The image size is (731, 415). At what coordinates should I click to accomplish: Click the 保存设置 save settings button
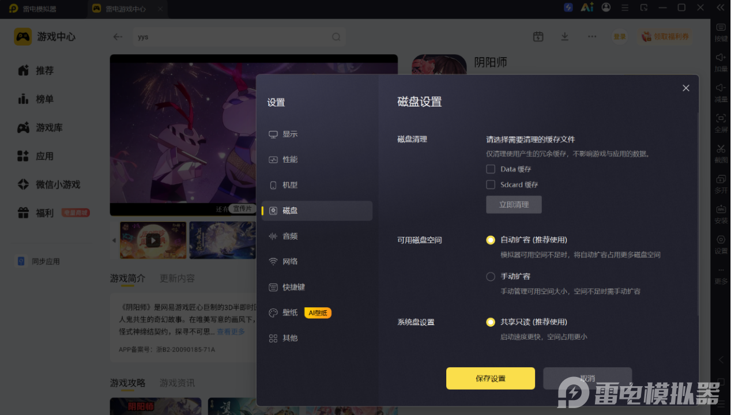click(491, 378)
